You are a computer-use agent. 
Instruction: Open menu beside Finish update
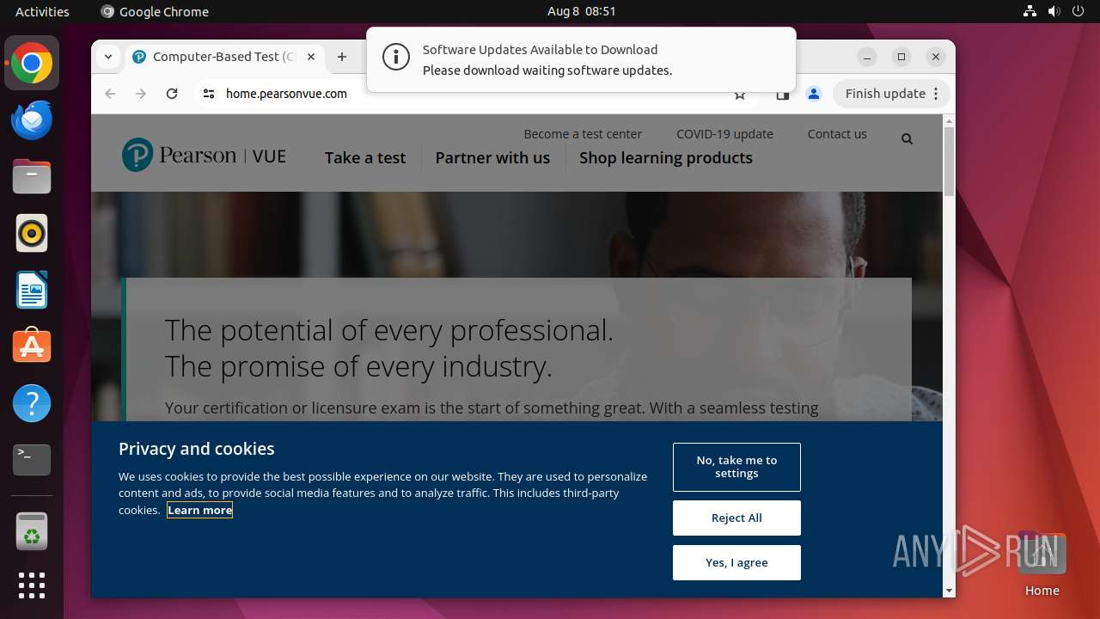(x=938, y=94)
